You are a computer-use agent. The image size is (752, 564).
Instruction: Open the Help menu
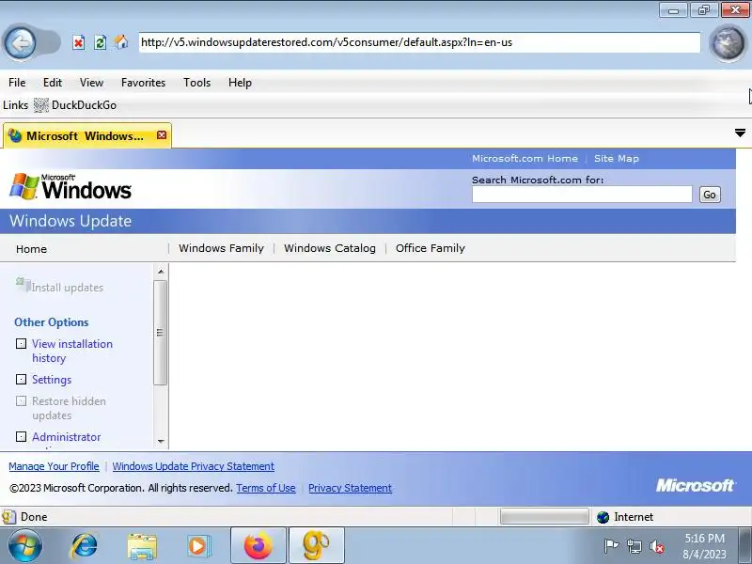240,83
